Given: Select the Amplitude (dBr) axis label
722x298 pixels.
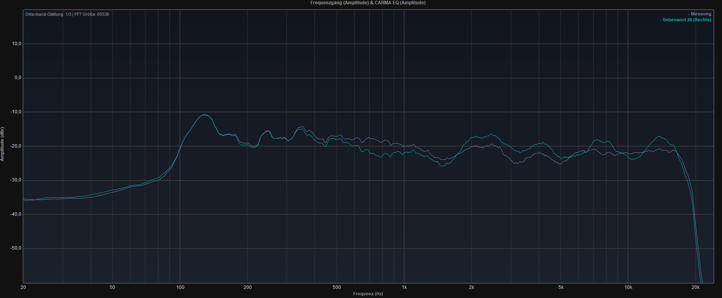Looking at the screenshot, I should click(x=2, y=144).
